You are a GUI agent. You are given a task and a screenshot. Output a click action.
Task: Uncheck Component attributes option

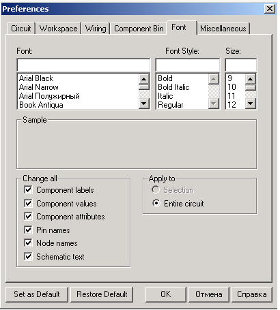(x=28, y=216)
